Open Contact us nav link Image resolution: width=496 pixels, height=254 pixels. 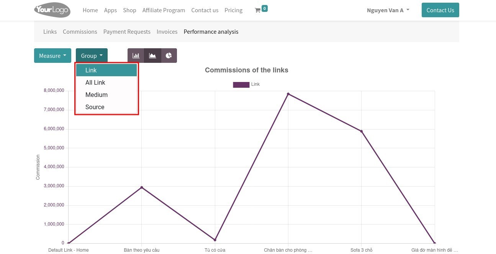point(205,10)
